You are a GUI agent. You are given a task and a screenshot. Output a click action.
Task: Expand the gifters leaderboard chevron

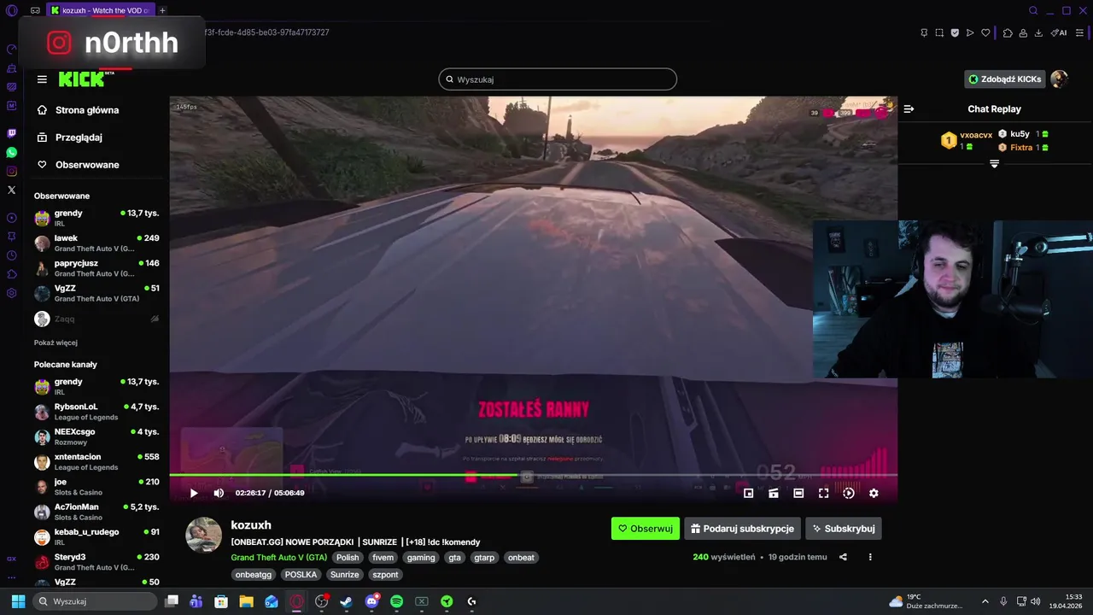[994, 163]
